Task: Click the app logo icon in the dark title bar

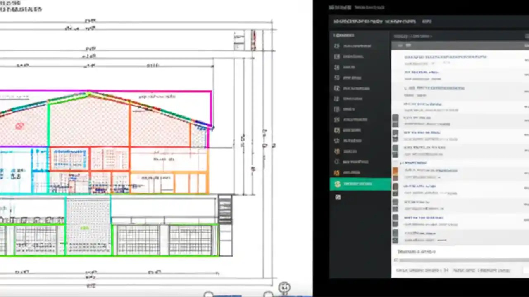Action: [x=332, y=7]
